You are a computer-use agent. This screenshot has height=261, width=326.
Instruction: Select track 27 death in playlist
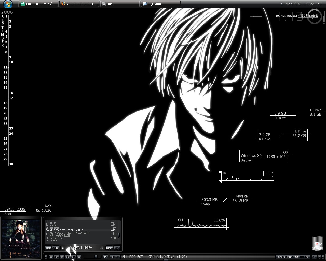tap(81, 223)
